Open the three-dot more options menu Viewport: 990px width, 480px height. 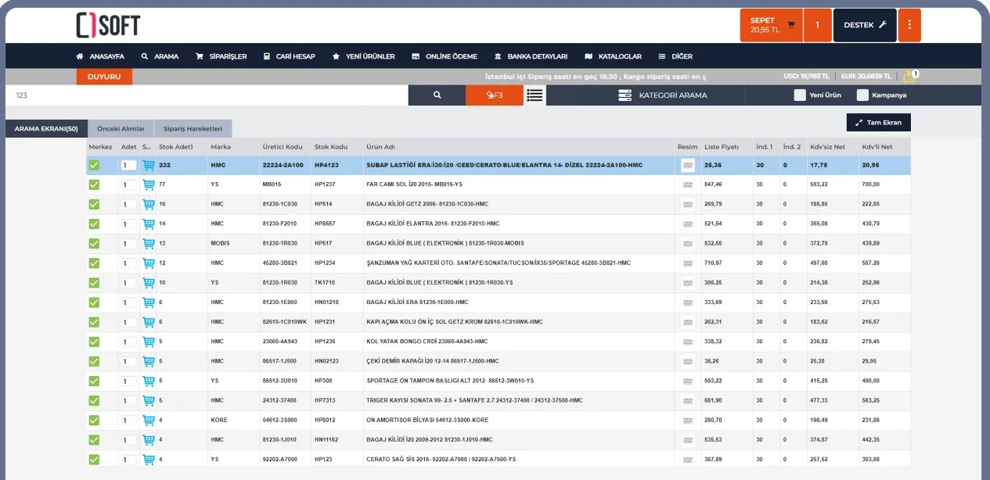[x=909, y=25]
